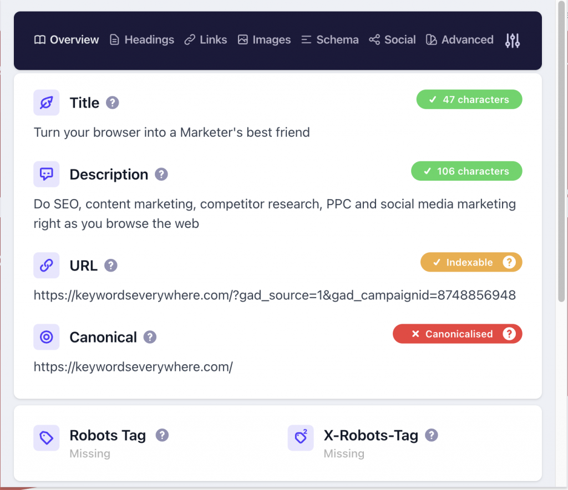Screen dimensions: 568x490
Task: Click the URL chain link icon
Action: coord(47,266)
